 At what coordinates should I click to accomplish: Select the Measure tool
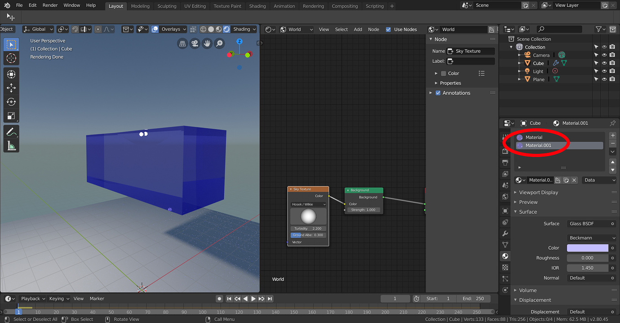click(x=11, y=146)
